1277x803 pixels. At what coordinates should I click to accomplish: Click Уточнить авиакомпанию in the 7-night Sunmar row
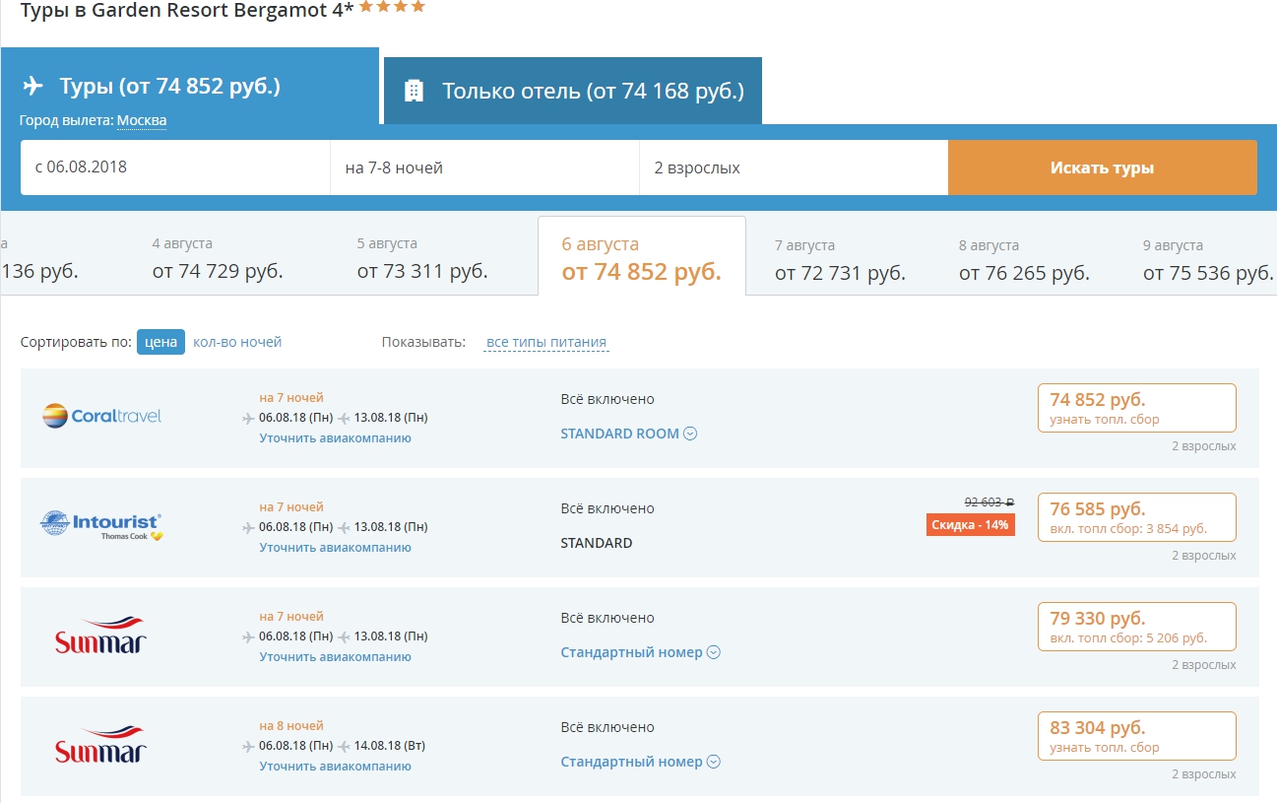tap(336, 656)
